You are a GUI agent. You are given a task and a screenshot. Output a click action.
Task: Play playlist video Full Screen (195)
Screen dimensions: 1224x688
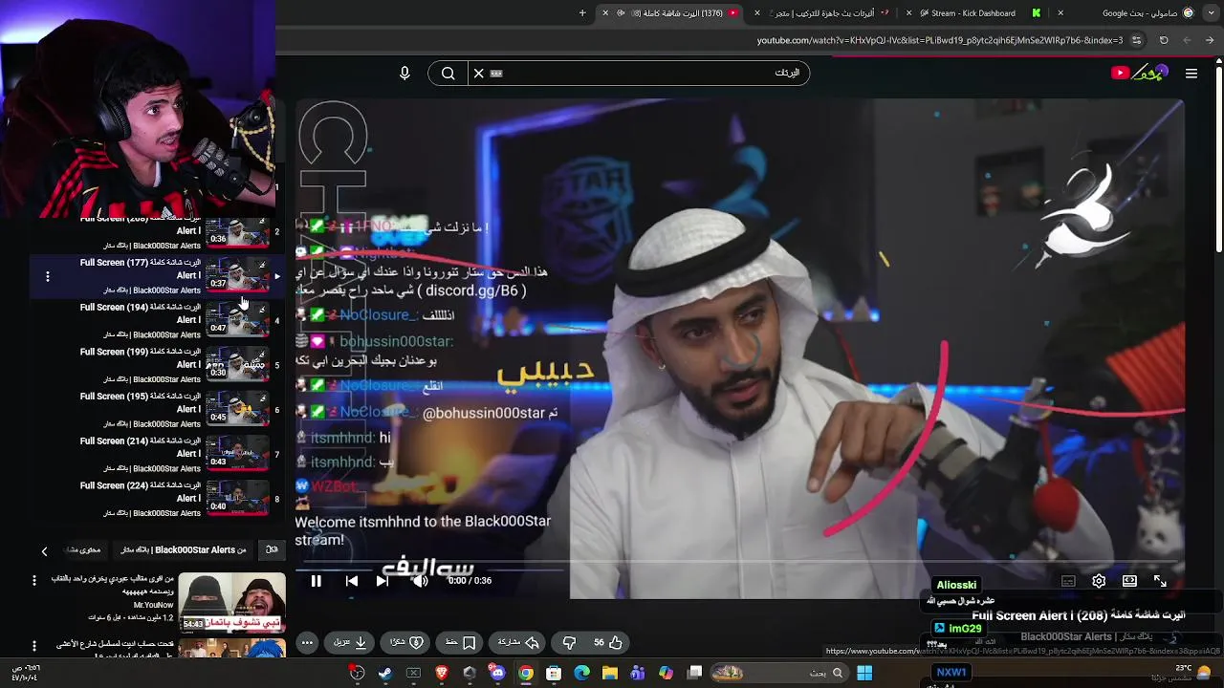[x=236, y=410]
